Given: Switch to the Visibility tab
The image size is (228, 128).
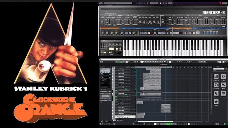Looking at the screenshot, I should (x=108, y=67).
